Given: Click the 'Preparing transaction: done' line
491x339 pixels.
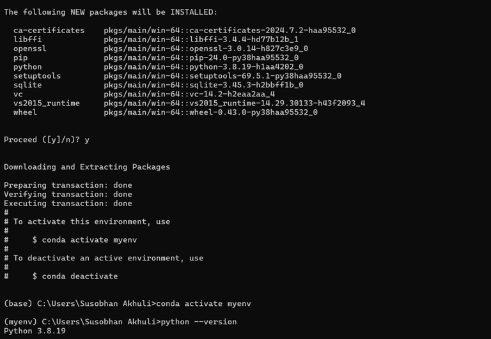Looking at the screenshot, I should [x=68, y=185].
